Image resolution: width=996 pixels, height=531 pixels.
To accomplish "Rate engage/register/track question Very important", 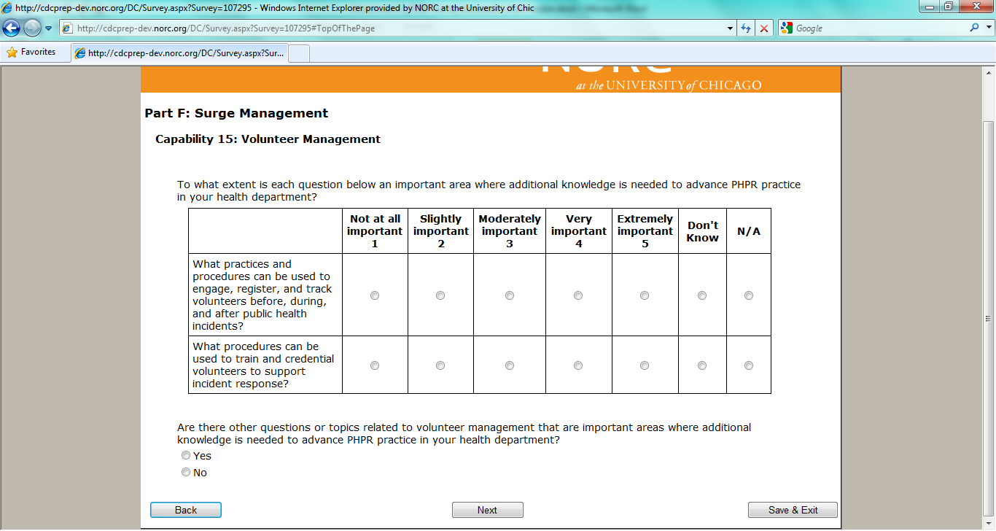I will (578, 295).
